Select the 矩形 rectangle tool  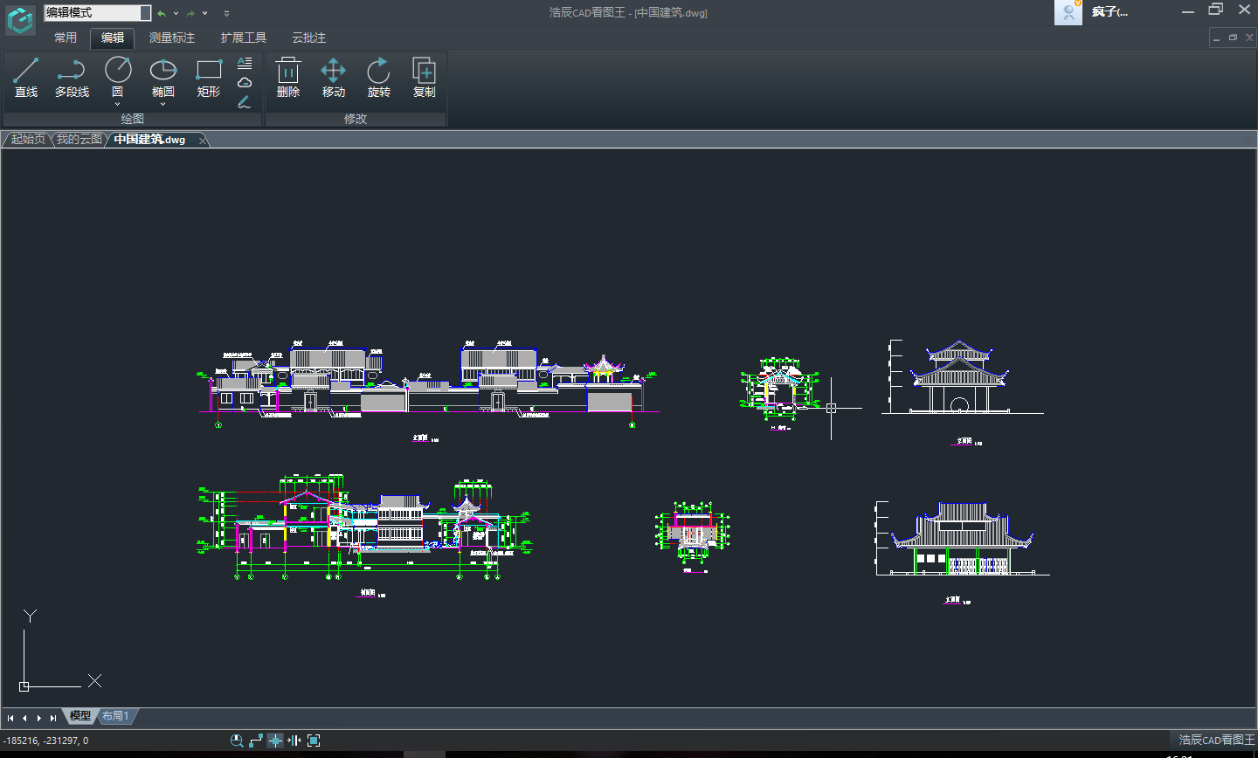pos(209,78)
